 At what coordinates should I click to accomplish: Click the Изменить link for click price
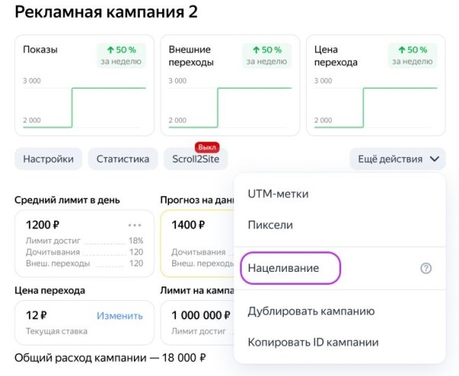pyautogui.click(x=119, y=316)
